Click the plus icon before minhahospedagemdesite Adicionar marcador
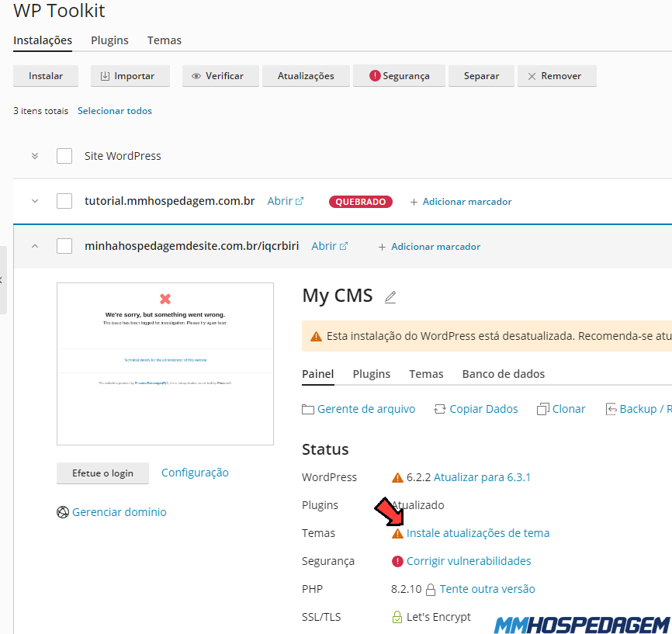 point(382,247)
